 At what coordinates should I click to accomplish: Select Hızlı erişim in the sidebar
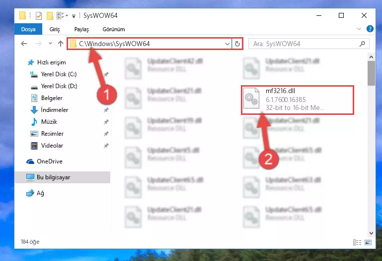coord(51,62)
